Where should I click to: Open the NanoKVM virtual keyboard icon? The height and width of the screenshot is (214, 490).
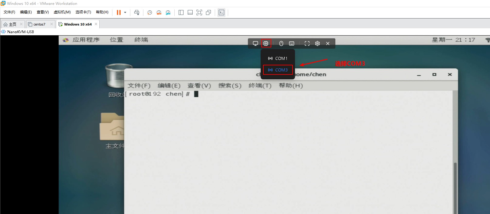(x=292, y=43)
